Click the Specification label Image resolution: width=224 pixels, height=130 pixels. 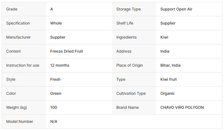coord(18,23)
